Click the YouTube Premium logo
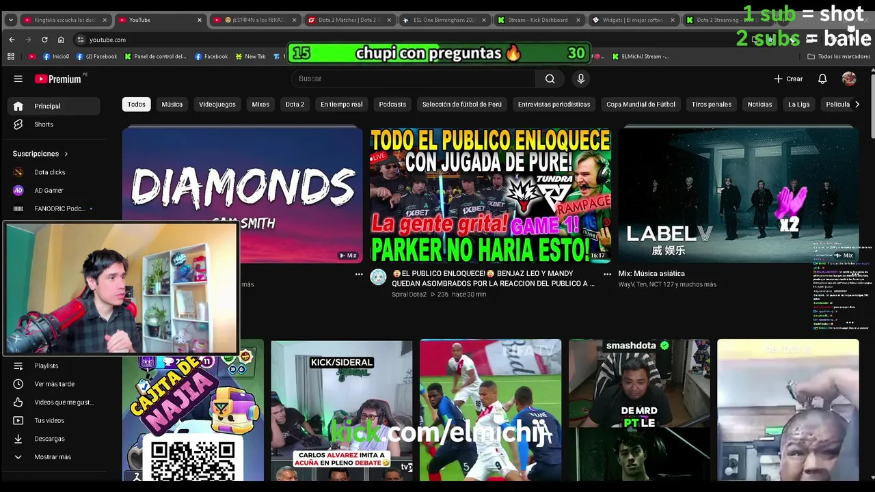The width and height of the screenshot is (875, 492). [59, 79]
